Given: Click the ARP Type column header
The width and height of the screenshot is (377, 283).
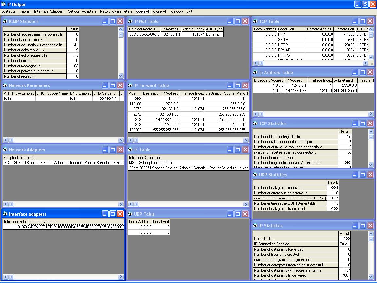Looking at the screenshot, I should [214, 29].
